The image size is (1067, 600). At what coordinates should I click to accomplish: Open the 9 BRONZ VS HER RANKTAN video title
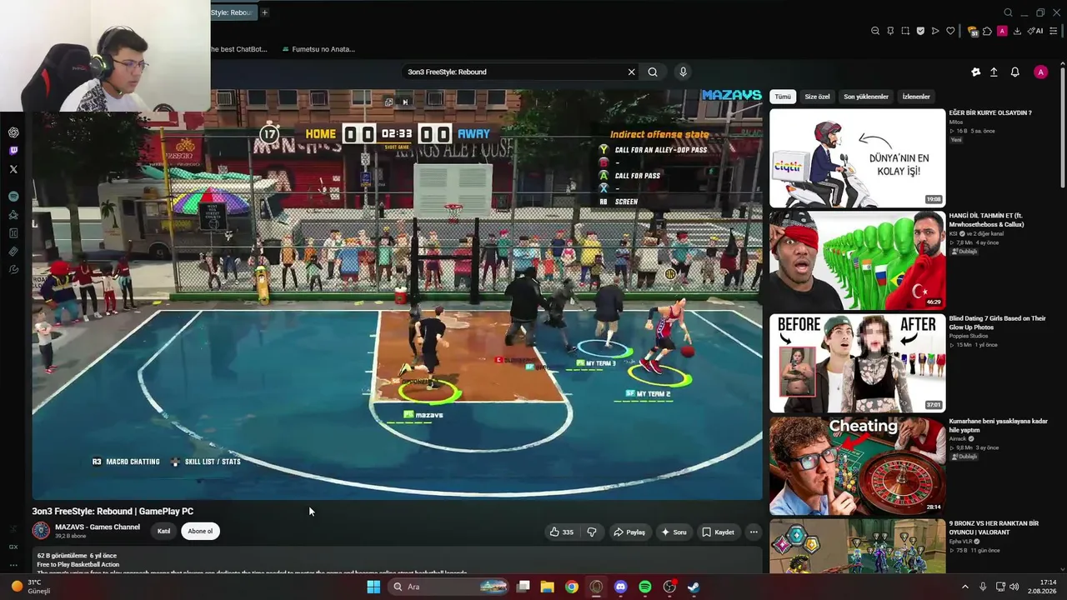click(994, 527)
